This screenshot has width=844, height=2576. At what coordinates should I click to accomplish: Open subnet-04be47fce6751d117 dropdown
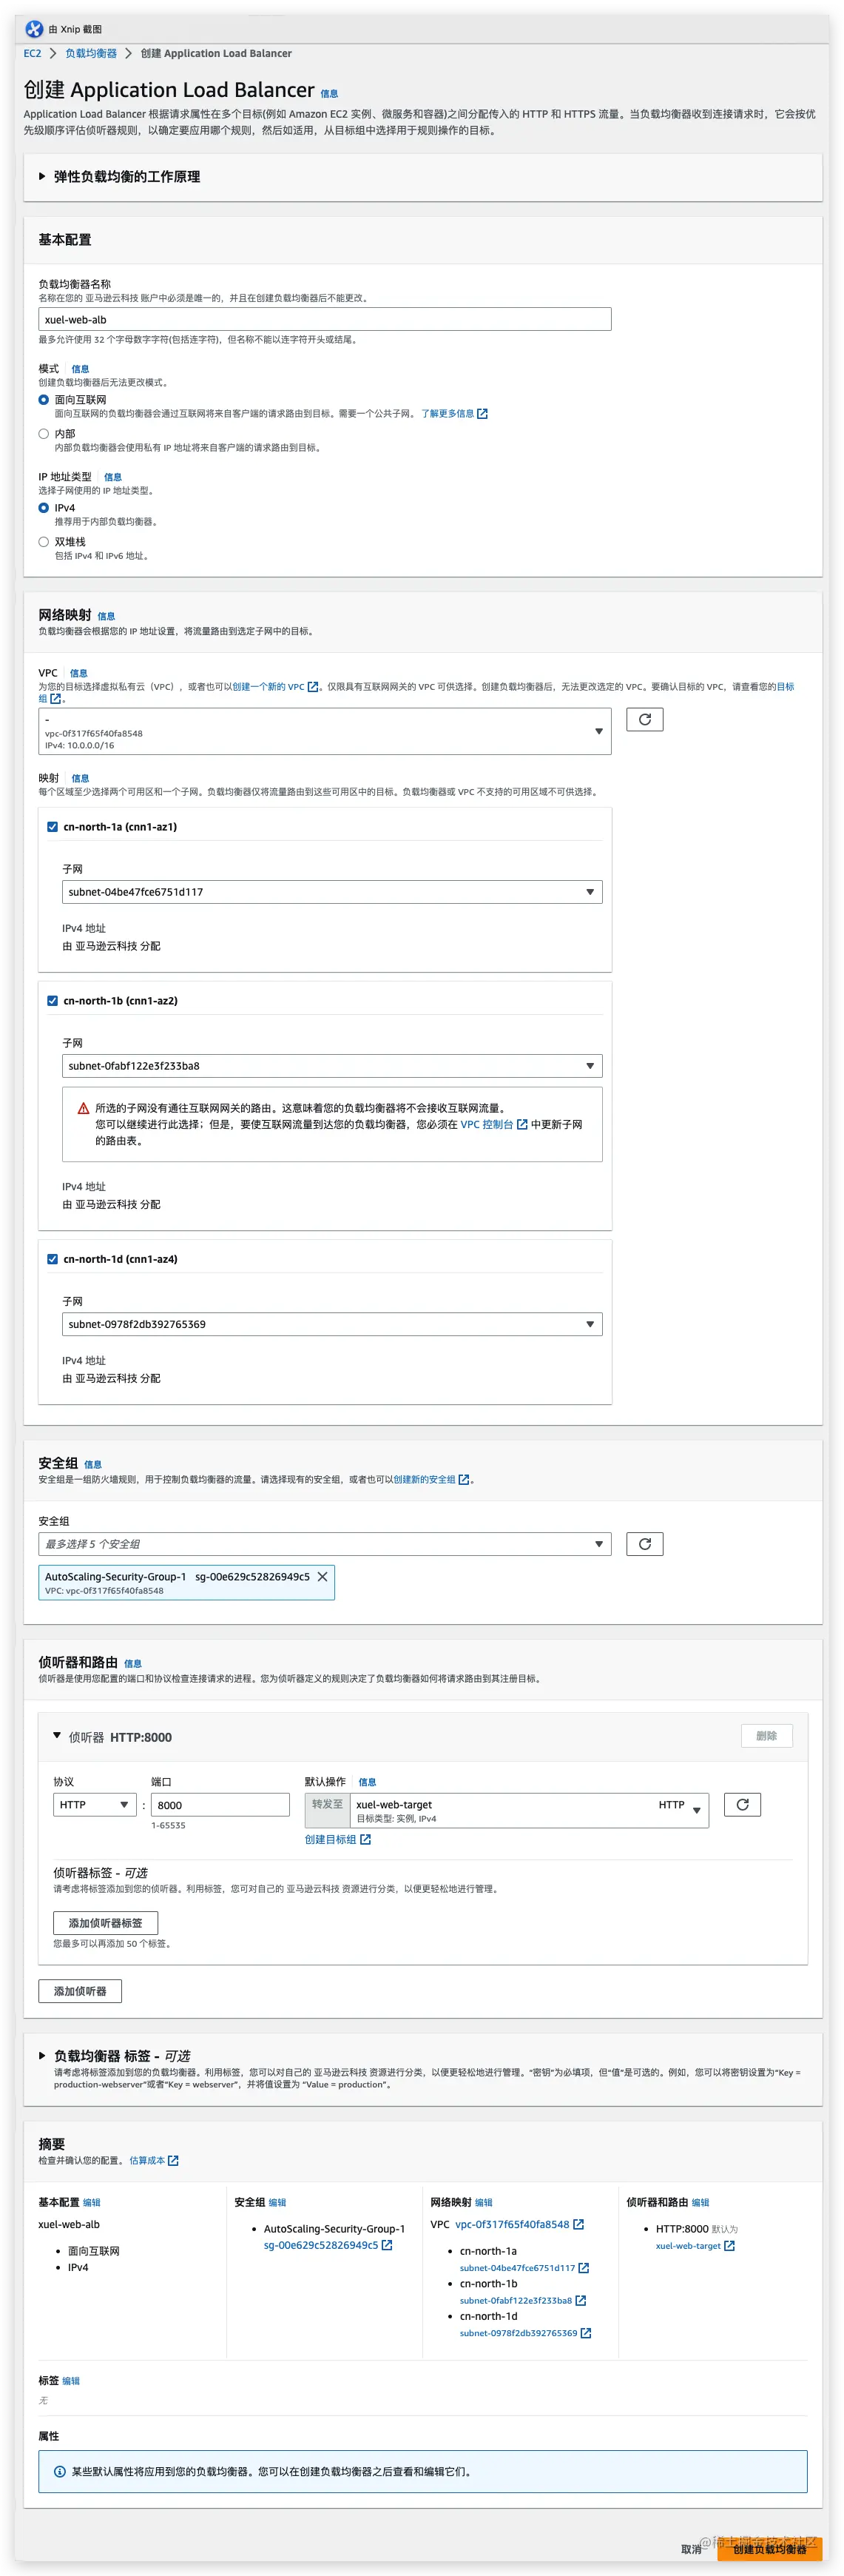tap(331, 892)
